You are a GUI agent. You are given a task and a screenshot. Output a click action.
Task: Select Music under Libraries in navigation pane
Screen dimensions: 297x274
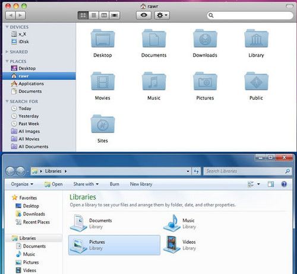point(26,254)
